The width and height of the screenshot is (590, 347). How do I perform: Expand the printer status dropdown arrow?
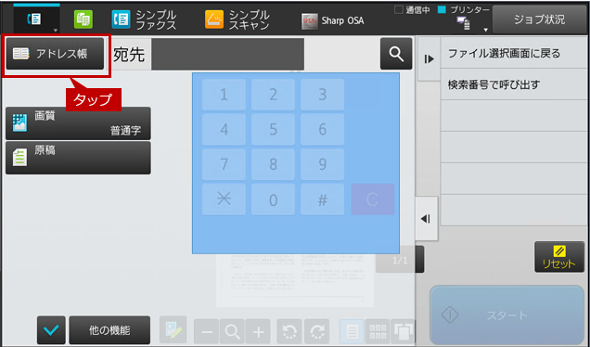485,30
